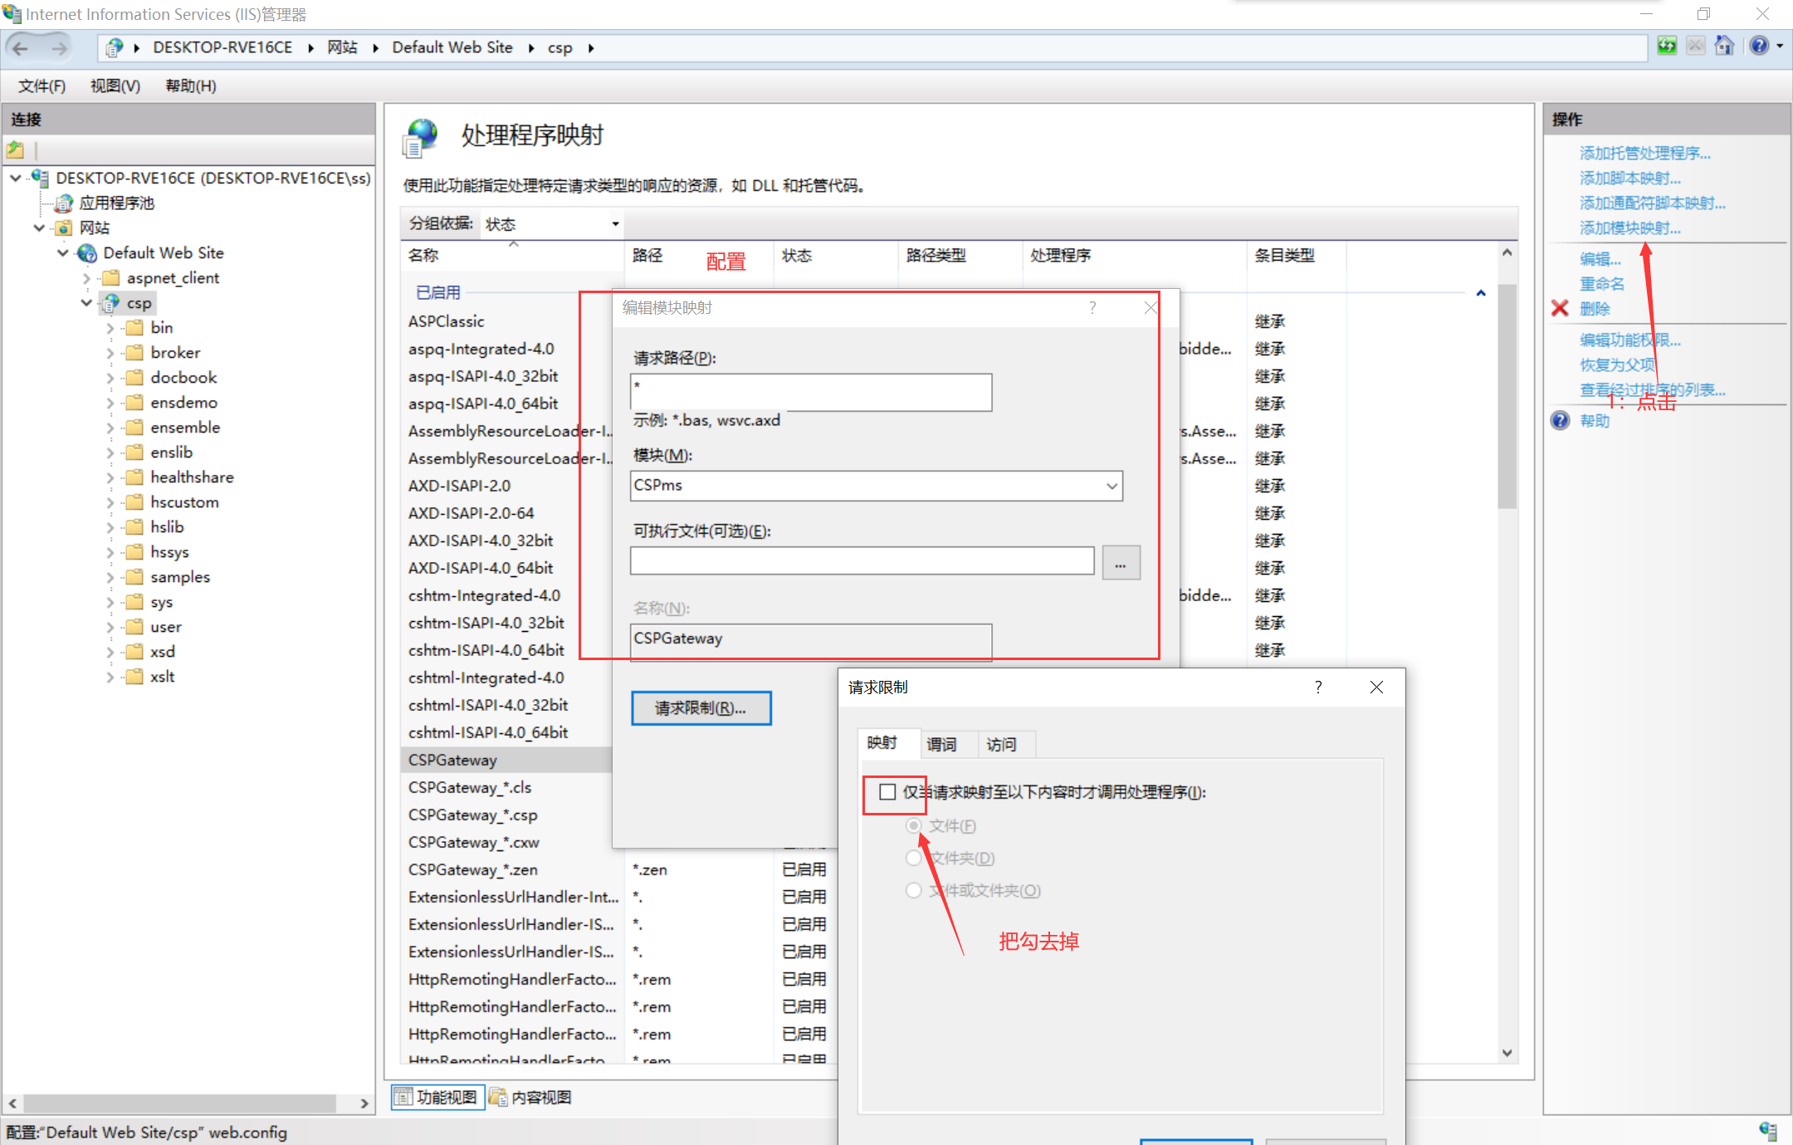Click the 请求限制(R)... button
The width and height of the screenshot is (1793, 1145).
click(x=701, y=708)
